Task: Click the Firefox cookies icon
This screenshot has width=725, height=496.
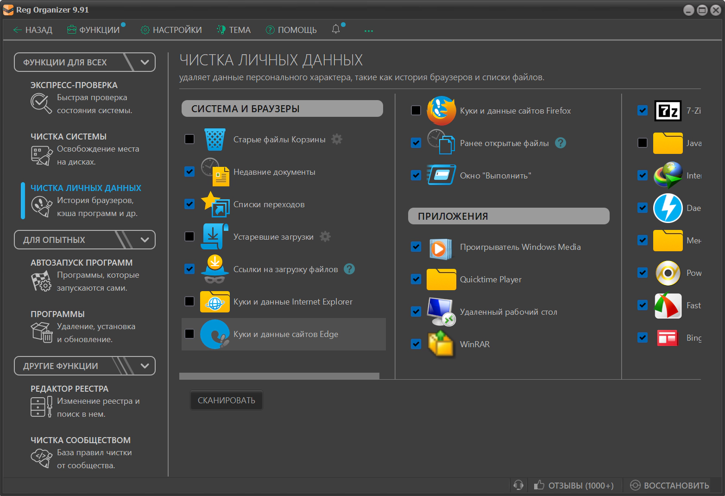Action: [441, 111]
